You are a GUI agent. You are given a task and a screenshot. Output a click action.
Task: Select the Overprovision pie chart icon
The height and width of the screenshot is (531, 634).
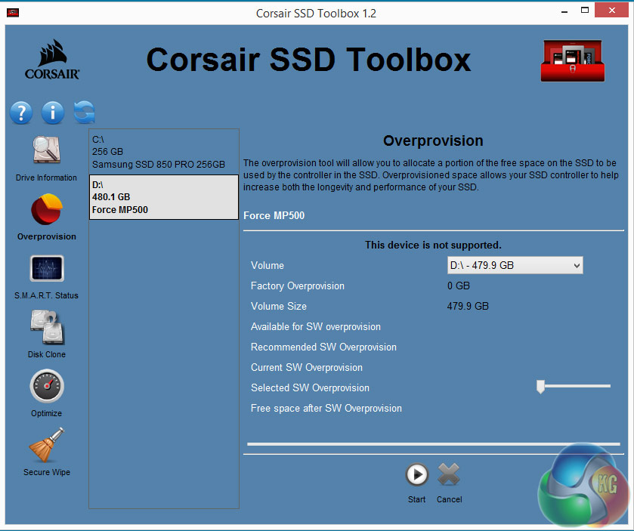coord(47,210)
